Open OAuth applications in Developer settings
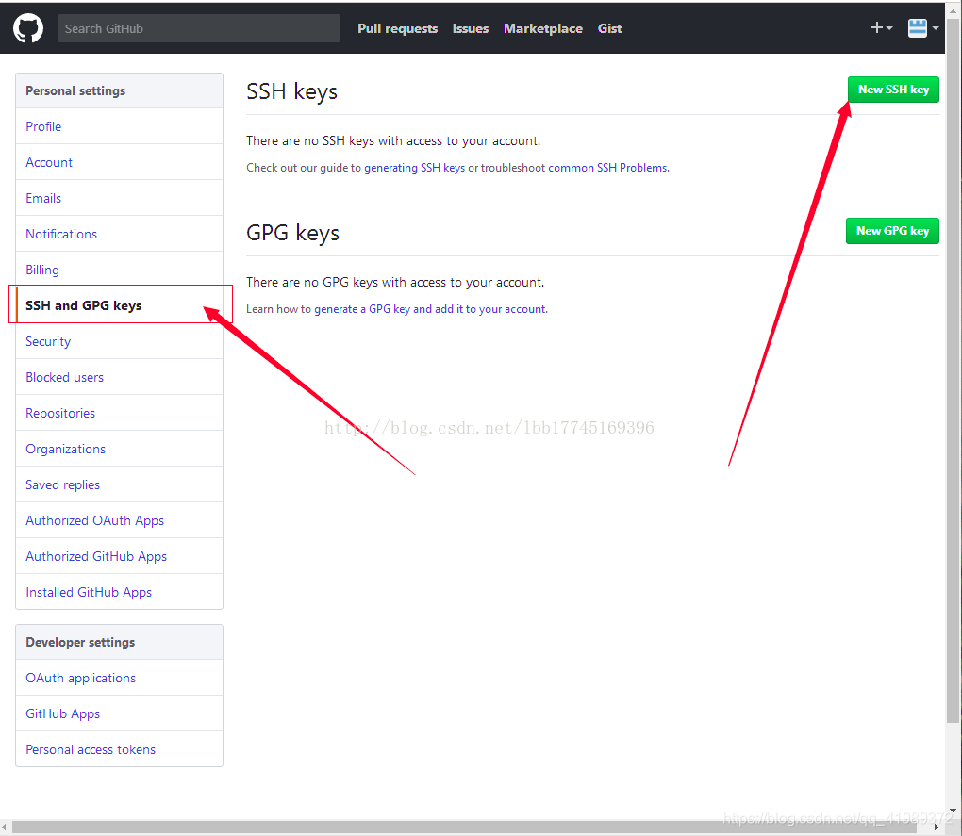Image resolution: width=962 pixels, height=836 pixels. tap(119, 678)
